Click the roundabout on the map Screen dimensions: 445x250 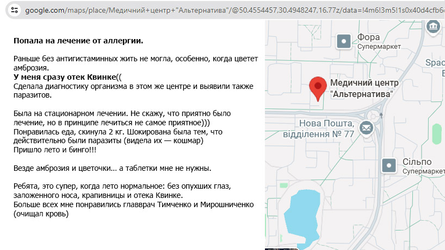click(373, 116)
